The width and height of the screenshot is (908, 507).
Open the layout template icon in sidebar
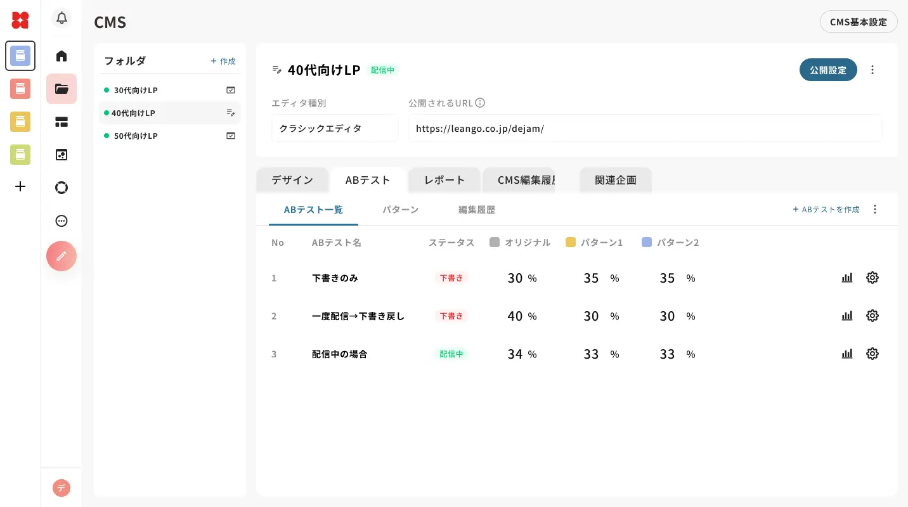62,122
